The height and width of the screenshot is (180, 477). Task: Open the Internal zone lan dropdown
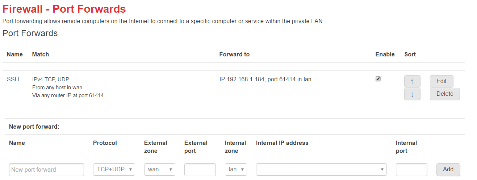236,170
